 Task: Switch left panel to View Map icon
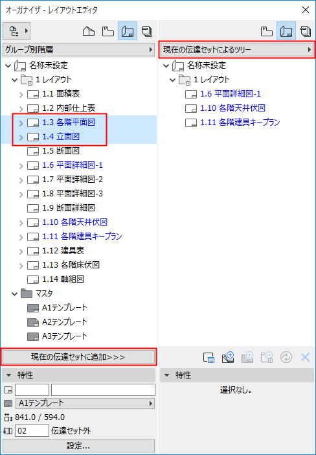[x=108, y=31]
